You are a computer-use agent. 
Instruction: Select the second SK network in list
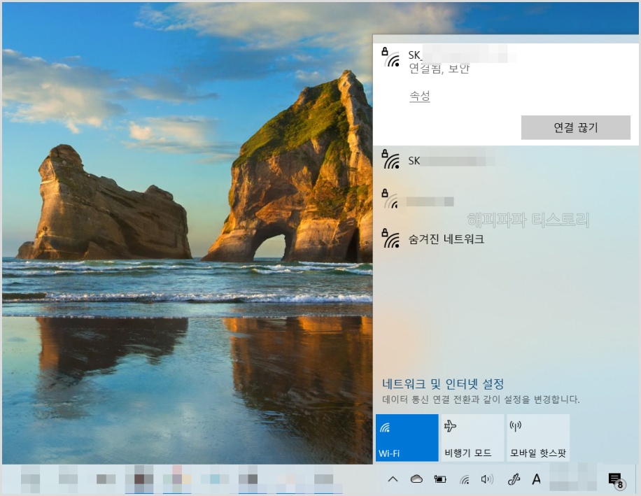[x=507, y=160]
